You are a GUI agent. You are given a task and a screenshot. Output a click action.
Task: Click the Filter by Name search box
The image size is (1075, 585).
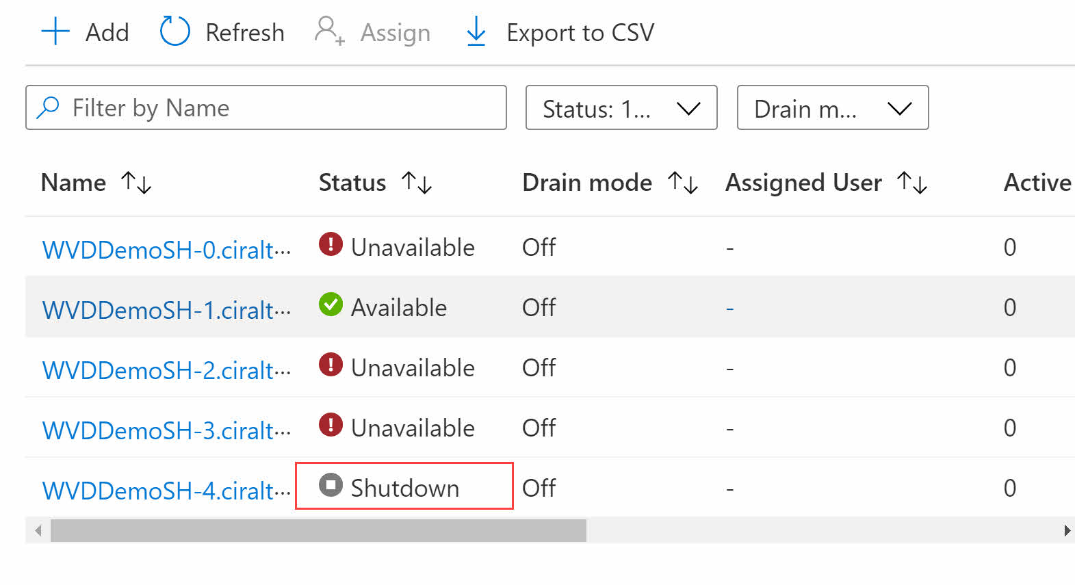[266, 107]
